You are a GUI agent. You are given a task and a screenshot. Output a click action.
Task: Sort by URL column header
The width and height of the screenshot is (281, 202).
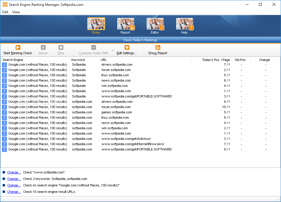(145, 60)
